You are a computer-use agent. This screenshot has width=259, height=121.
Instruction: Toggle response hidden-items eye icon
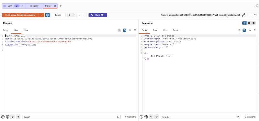tap(239, 30)
